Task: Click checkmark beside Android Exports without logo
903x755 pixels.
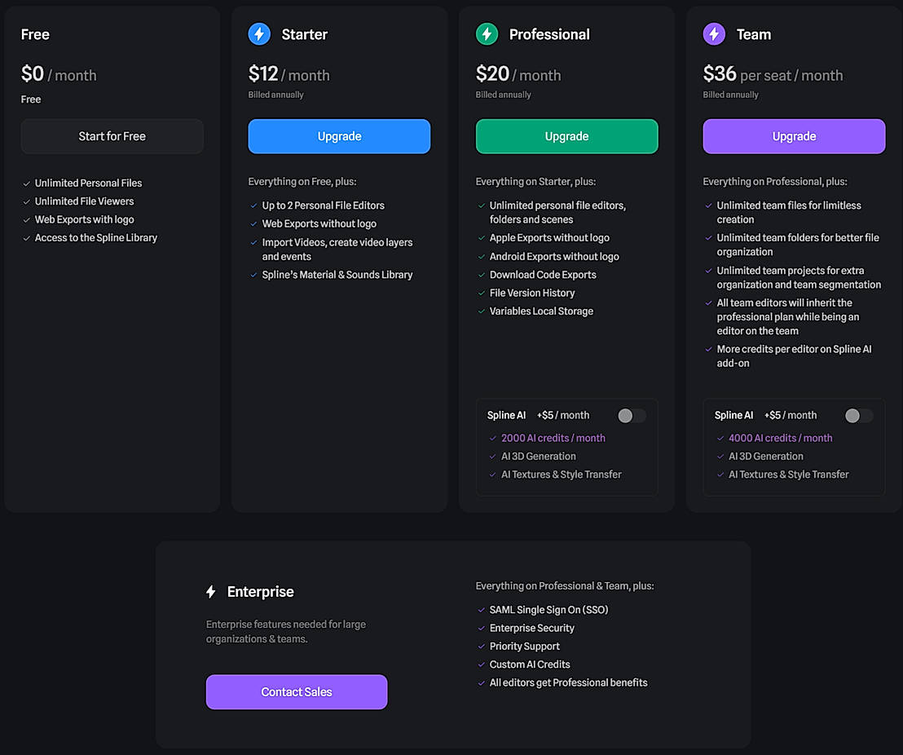Action: 481,257
